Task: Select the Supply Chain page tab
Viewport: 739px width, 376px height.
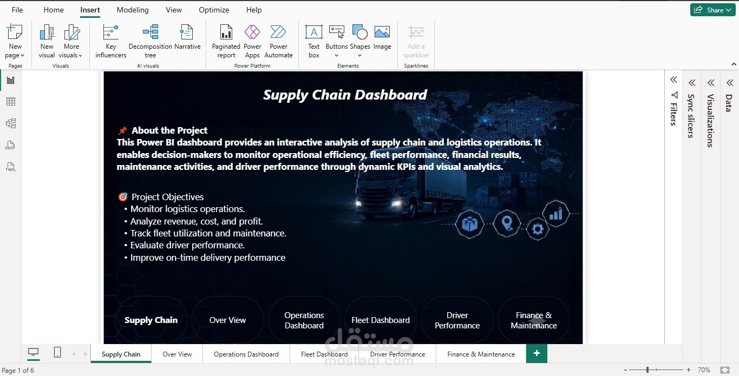Action: coord(121,354)
